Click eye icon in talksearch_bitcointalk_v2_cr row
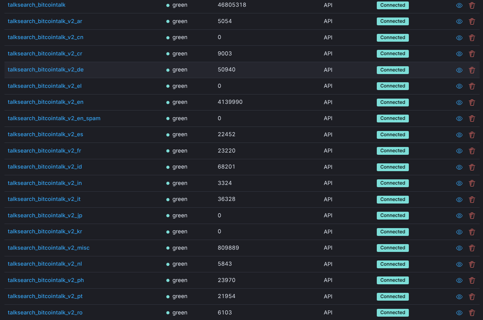Image resolution: width=483 pixels, height=320 pixels. pyautogui.click(x=460, y=54)
